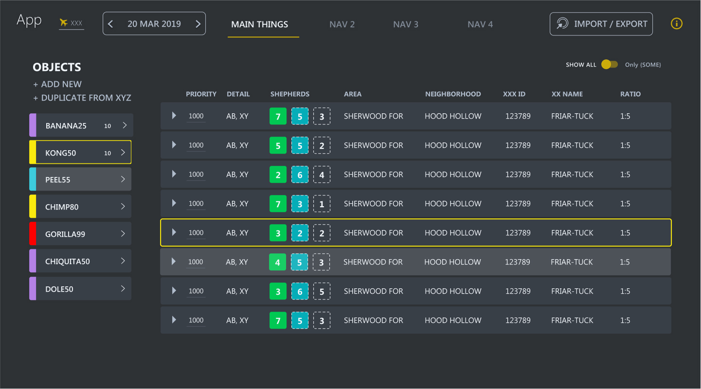
Task: Go to next date with right arrow
Action: tap(198, 24)
